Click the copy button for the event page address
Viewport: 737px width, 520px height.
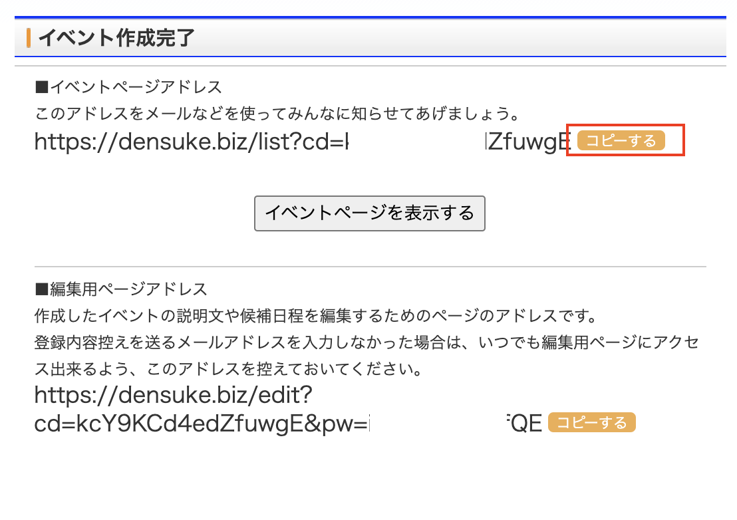click(x=621, y=141)
